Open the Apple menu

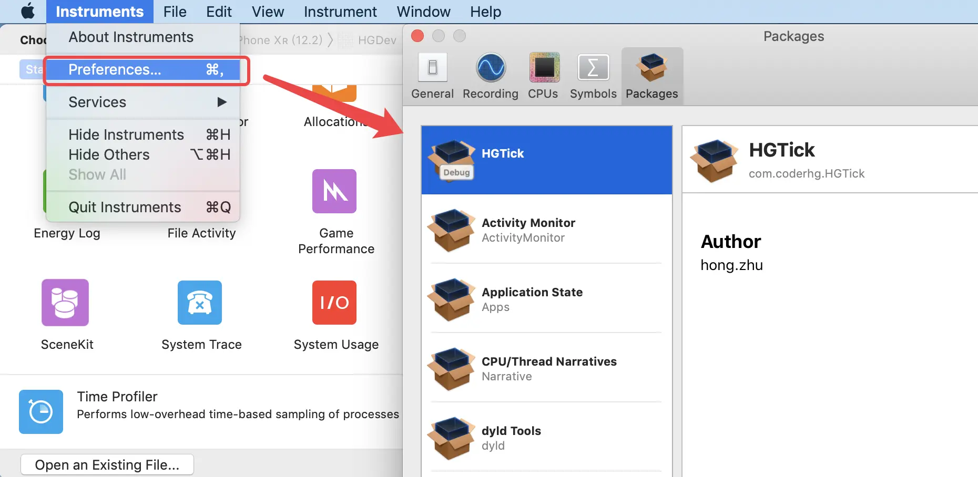click(x=28, y=11)
